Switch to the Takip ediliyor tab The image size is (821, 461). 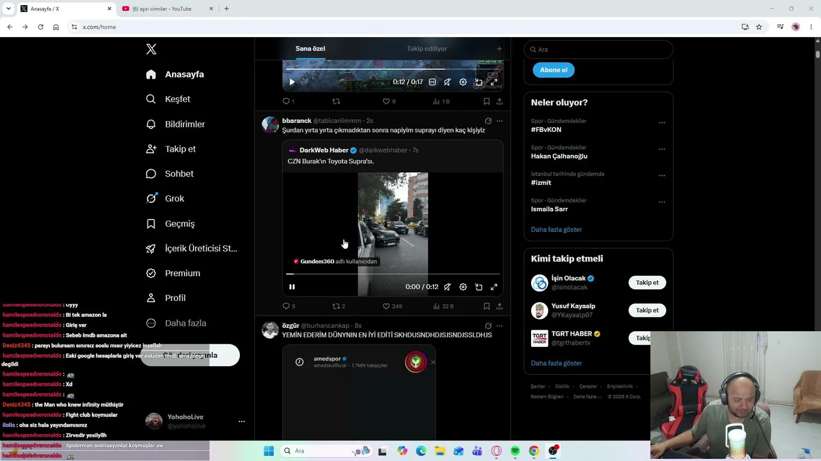[427, 49]
